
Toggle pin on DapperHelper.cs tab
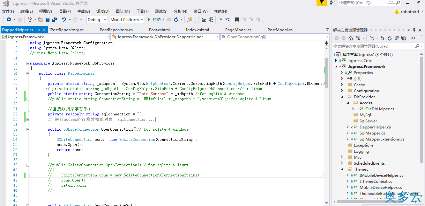(38, 30)
